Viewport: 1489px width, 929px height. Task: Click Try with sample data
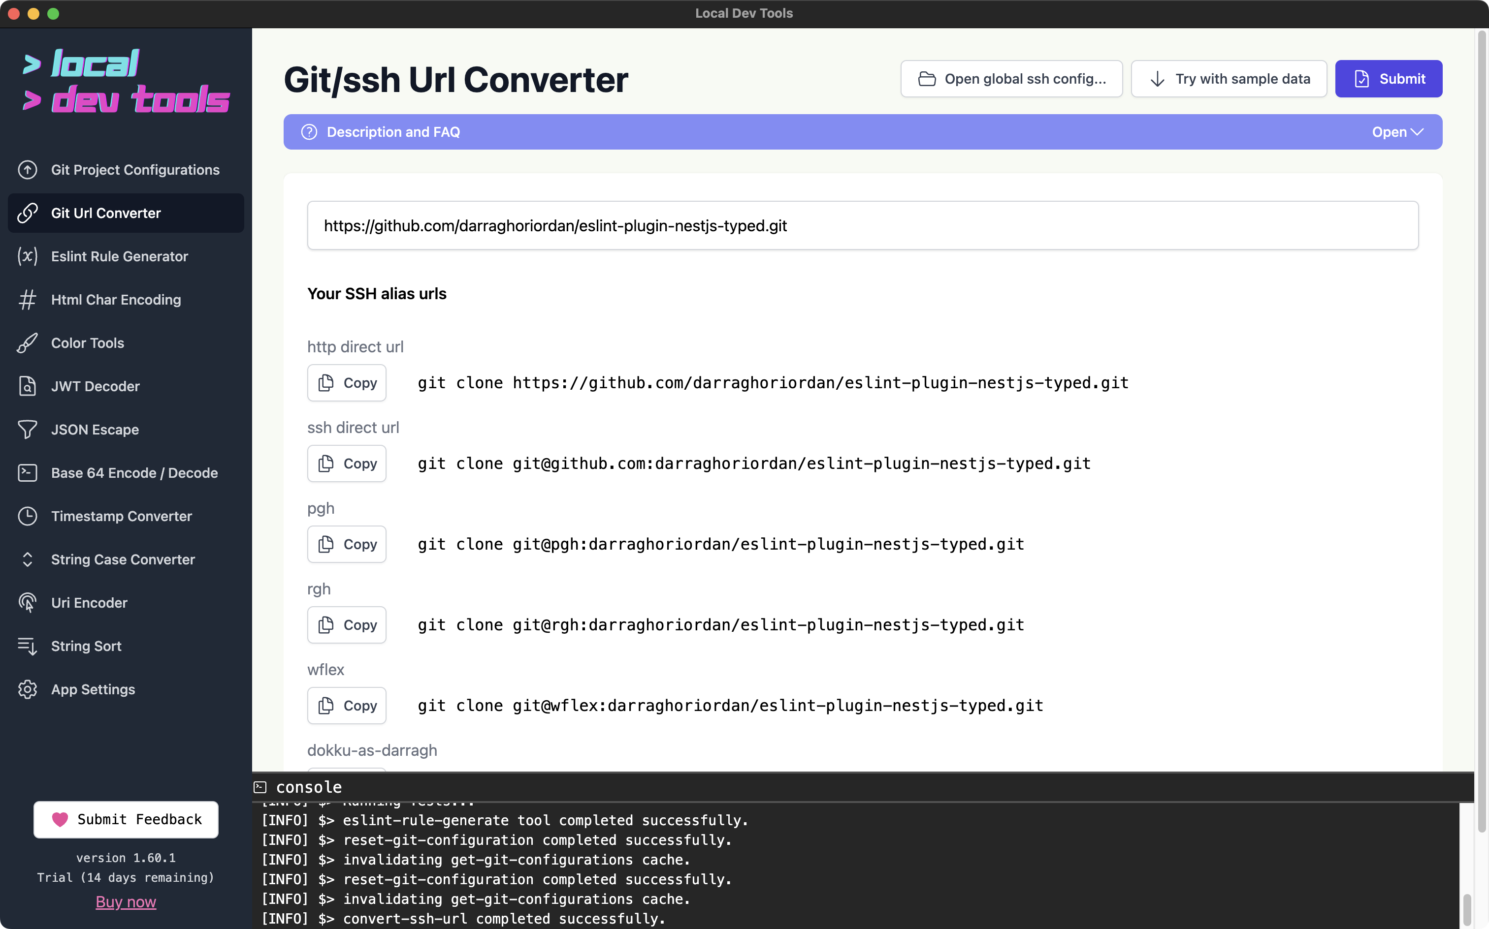tap(1229, 79)
